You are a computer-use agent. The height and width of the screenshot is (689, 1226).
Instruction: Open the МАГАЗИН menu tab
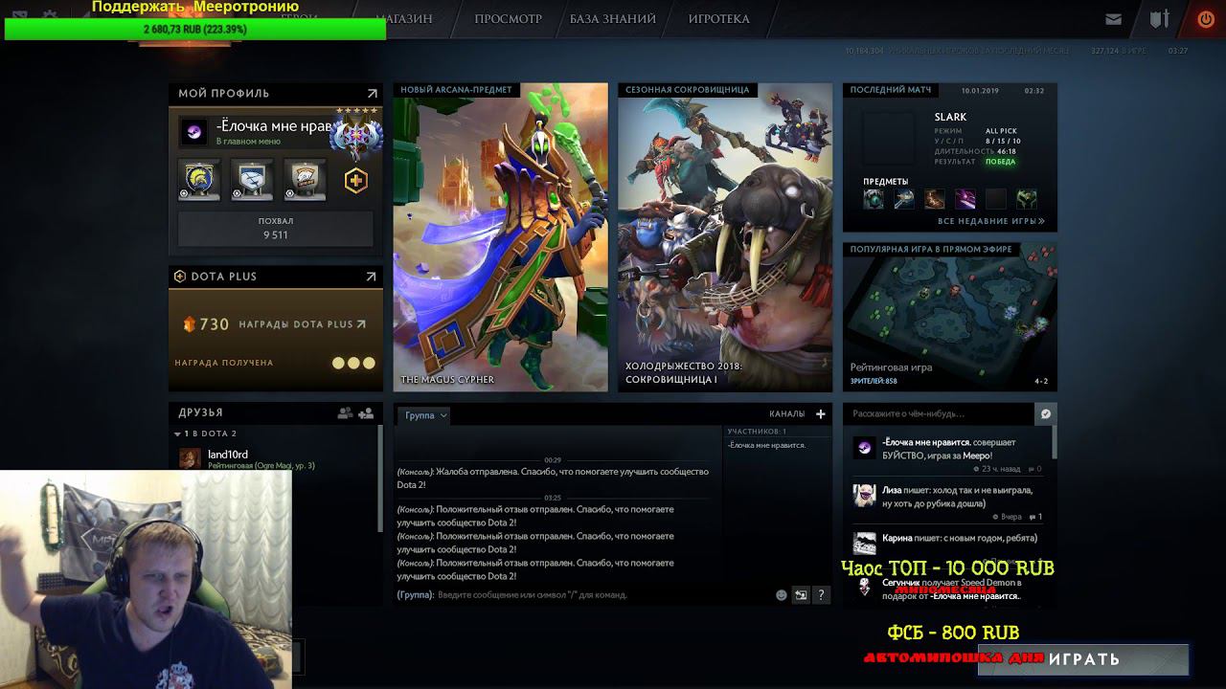point(403,19)
